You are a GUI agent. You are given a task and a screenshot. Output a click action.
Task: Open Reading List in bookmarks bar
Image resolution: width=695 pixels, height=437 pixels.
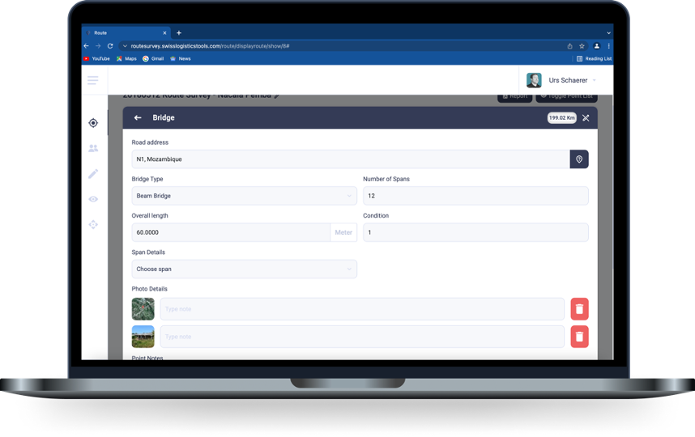594,59
